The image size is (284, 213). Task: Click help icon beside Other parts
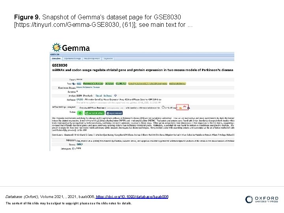coord(73,149)
